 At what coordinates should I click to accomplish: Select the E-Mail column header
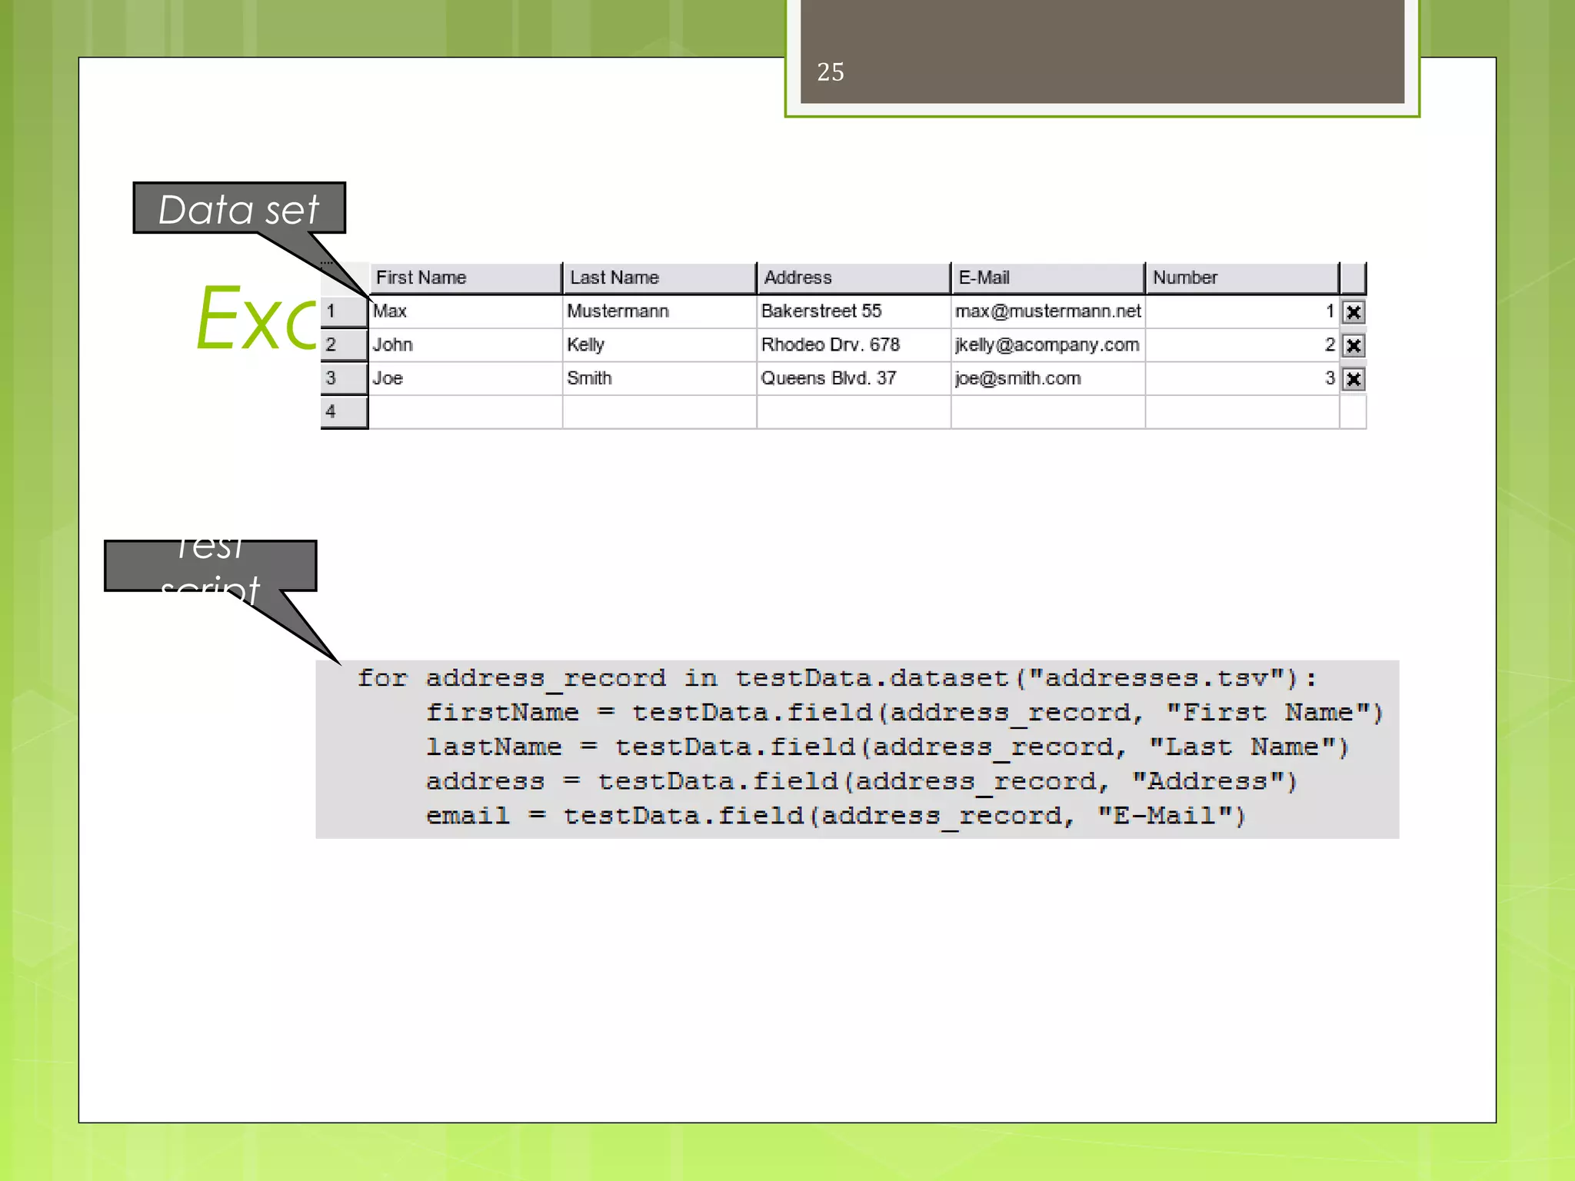pos(1048,278)
